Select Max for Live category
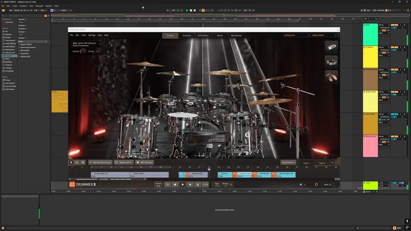Image resolution: width=411 pixels, height=231 pixels. [x=10, y=53]
